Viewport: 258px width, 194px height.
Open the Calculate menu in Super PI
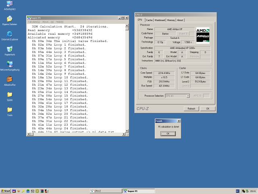pyautogui.click(x=34, y=22)
